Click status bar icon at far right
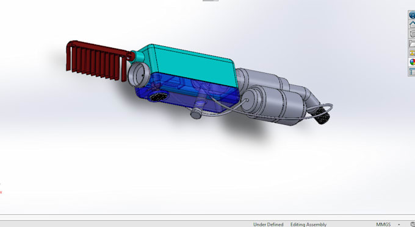Image resolution: width=415 pixels, height=227 pixels. pos(413,225)
